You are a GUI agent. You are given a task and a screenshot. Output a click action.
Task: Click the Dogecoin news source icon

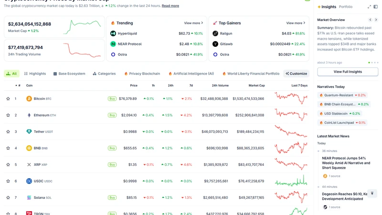pyautogui.click(x=325, y=207)
